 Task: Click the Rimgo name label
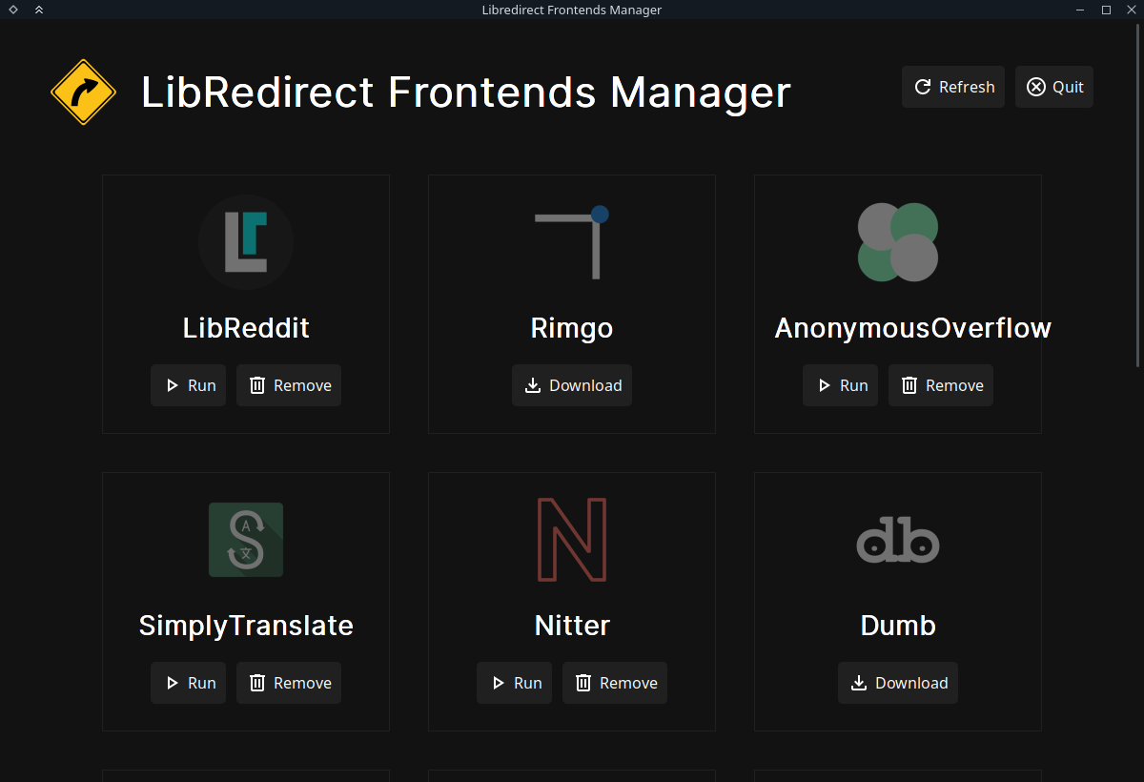coord(572,328)
